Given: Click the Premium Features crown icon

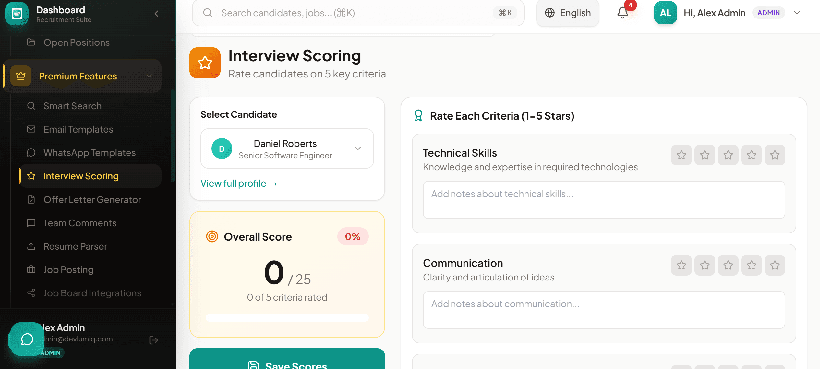Looking at the screenshot, I should click(x=21, y=76).
